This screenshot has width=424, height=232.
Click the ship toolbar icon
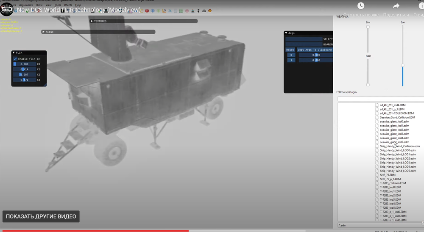point(192,11)
